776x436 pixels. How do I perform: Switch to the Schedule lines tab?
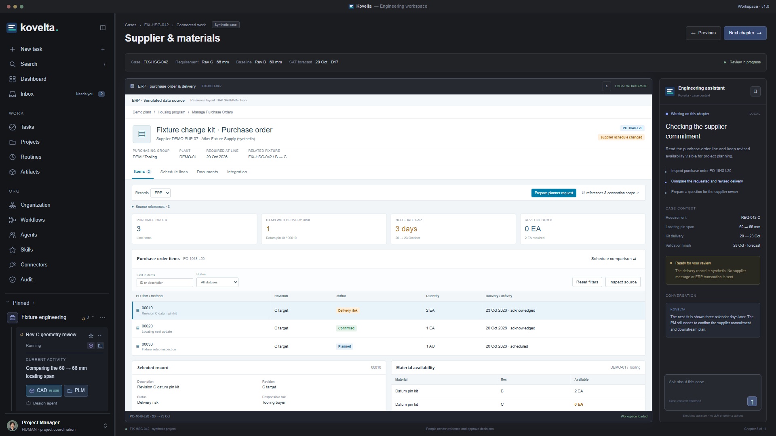coord(174,172)
